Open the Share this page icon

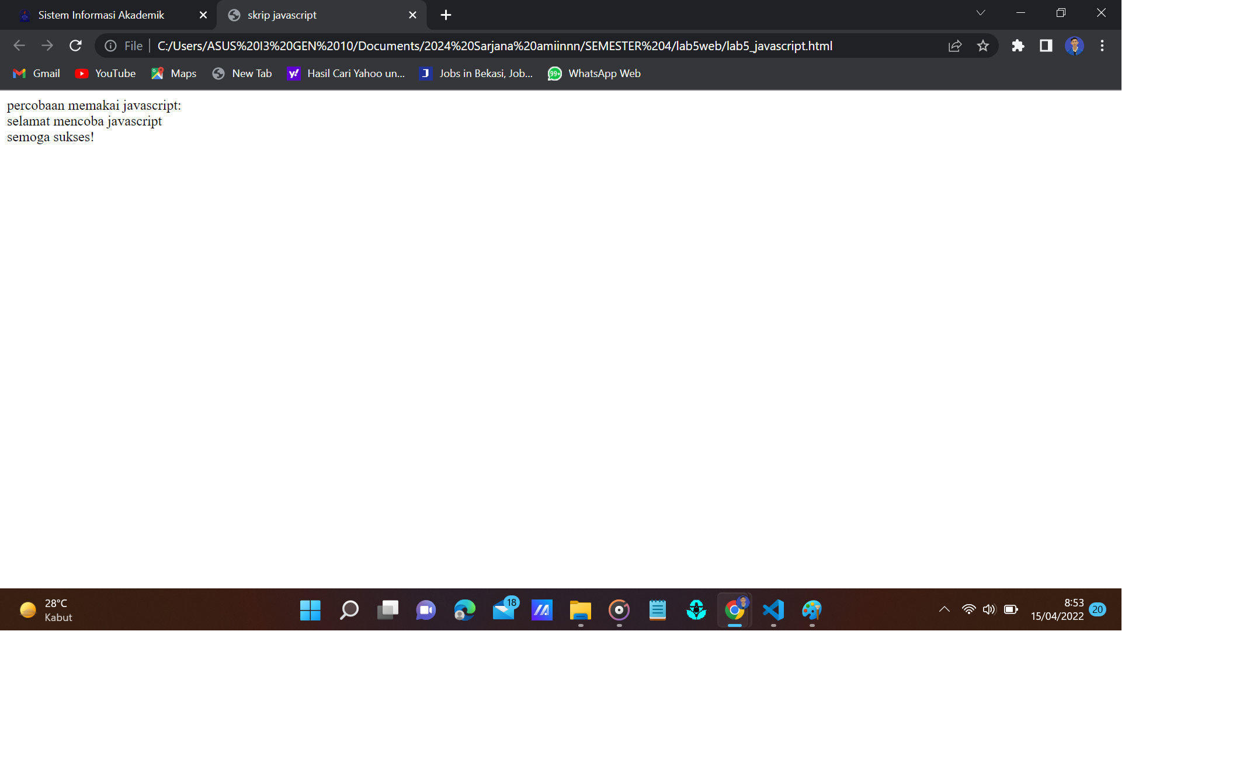tap(954, 46)
